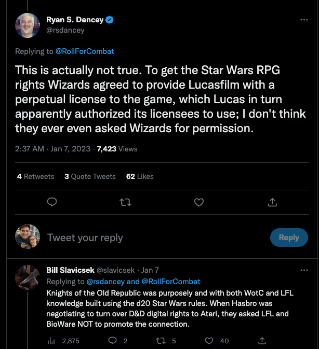Click the share icon on main tweet
The width and height of the screenshot is (319, 349).
[x=272, y=202]
